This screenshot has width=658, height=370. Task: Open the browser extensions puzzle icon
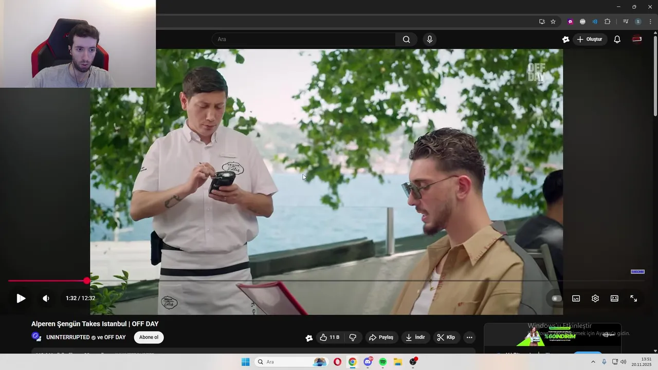click(x=608, y=22)
